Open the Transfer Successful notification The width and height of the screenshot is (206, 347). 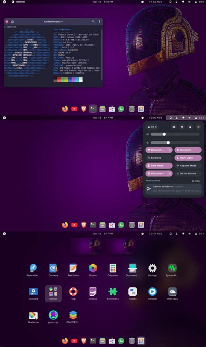click(174, 189)
